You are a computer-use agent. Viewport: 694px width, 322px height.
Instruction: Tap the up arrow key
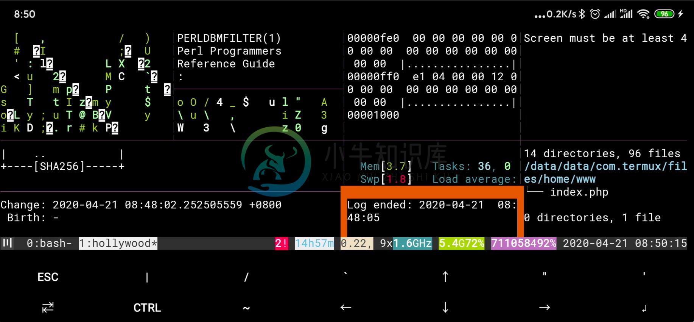(x=445, y=277)
